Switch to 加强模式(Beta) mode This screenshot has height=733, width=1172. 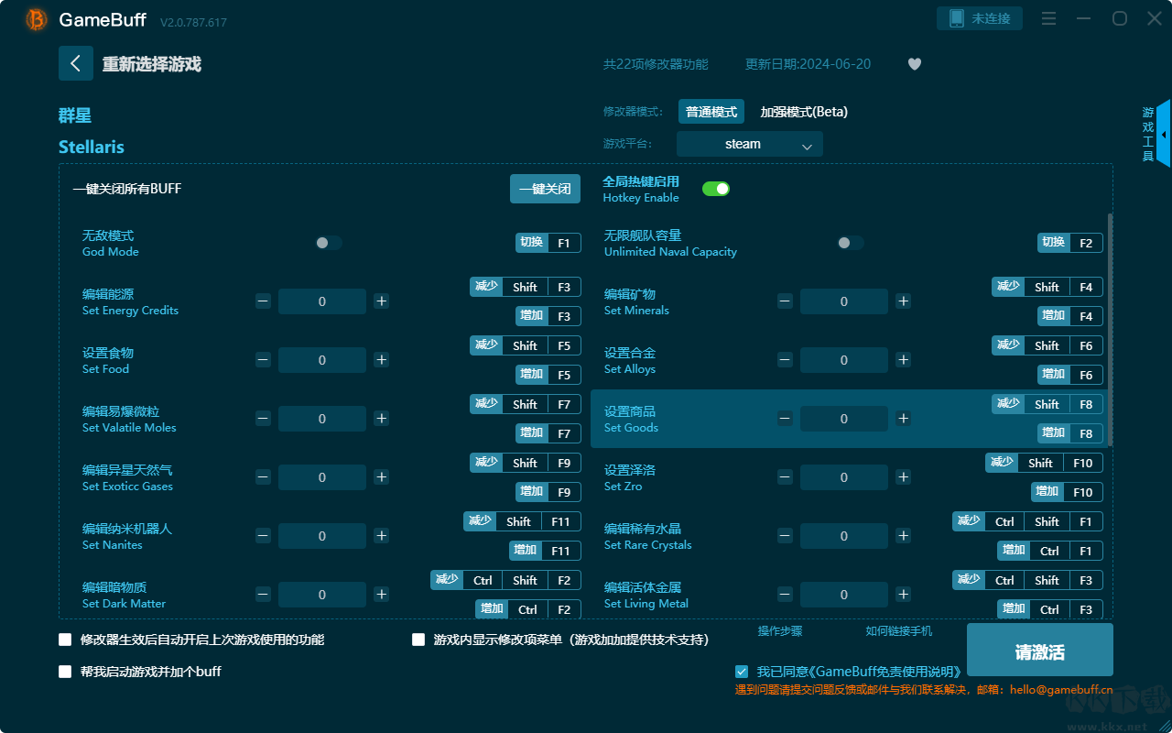coord(803,112)
